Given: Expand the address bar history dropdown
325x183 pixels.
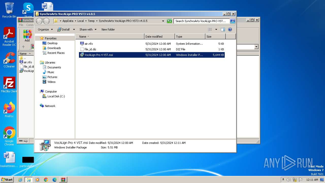Looking at the screenshot, I should [163, 21].
